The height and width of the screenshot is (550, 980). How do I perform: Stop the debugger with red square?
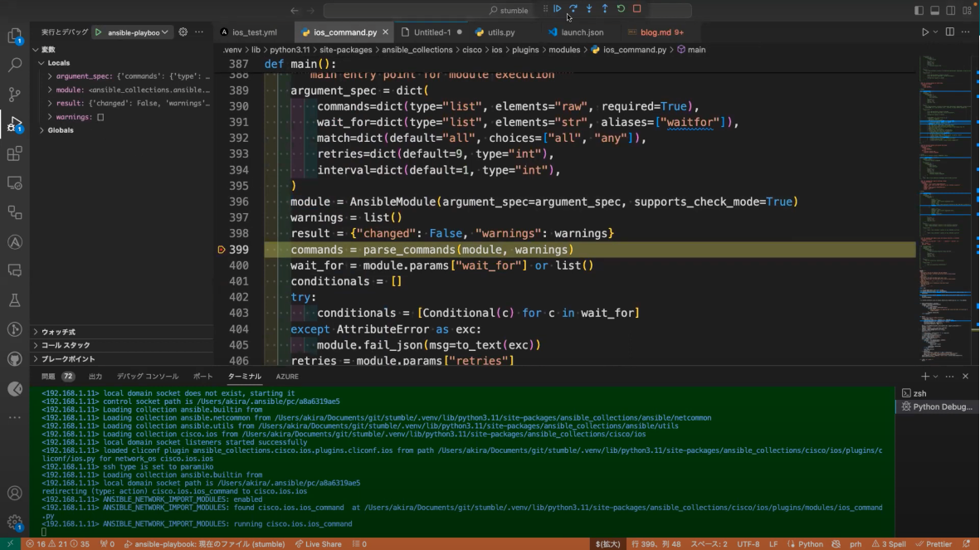pyautogui.click(x=636, y=9)
